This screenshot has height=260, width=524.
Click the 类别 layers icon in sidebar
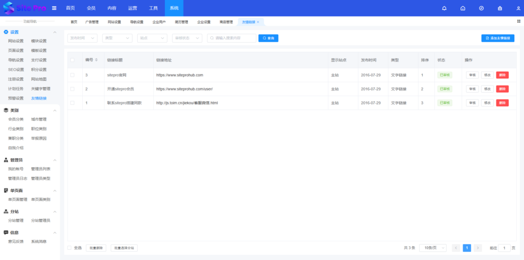point(6,110)
